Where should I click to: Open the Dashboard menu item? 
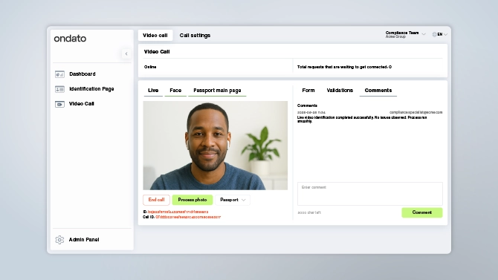pyautogui.click(x=83, y=74)
